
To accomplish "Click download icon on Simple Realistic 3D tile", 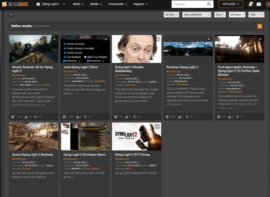I will point(35,117).
